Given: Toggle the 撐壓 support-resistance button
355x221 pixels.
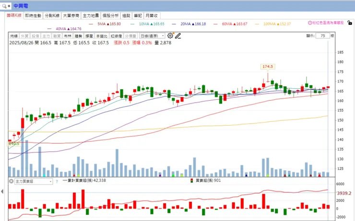Looking at the screenshot, I should coord(89,36).
